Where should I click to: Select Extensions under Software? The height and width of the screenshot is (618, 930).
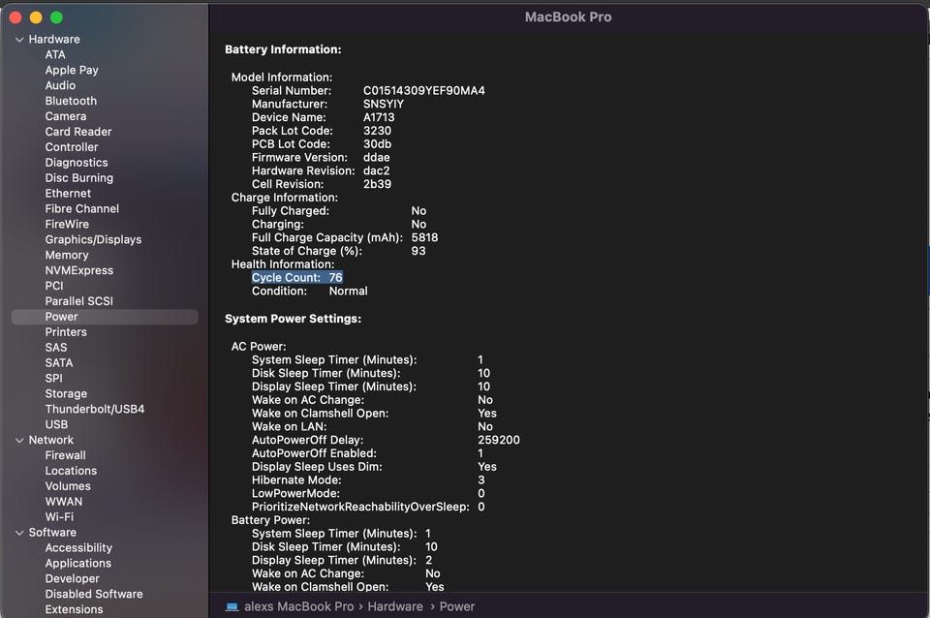pyautogui.click(x=75, y=609)
